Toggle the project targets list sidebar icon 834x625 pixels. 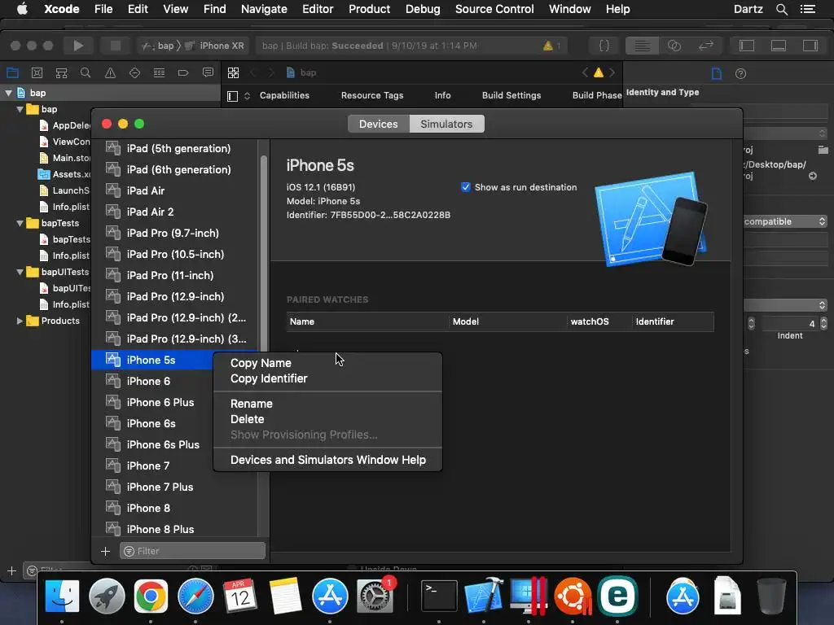click(232, 96)
